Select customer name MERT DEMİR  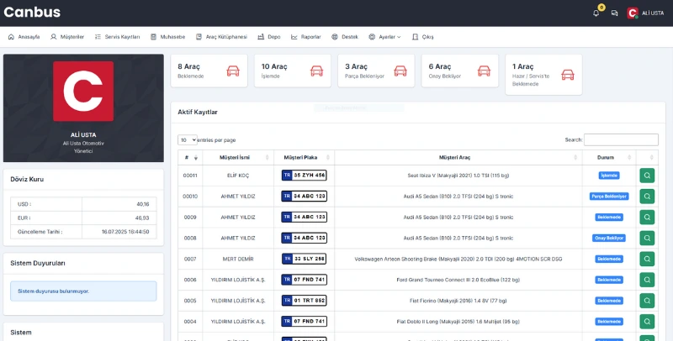pyautogui.click(x=238, y=259)
